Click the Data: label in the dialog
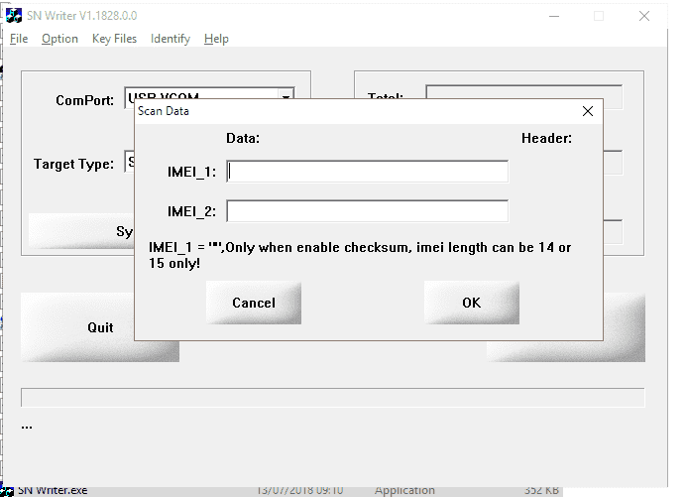This screenshot has height=497, width=687. point(243,139)
